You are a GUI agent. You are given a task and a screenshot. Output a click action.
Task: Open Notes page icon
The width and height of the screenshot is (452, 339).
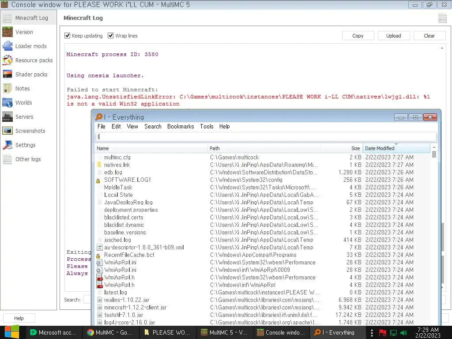click(7, 88)
